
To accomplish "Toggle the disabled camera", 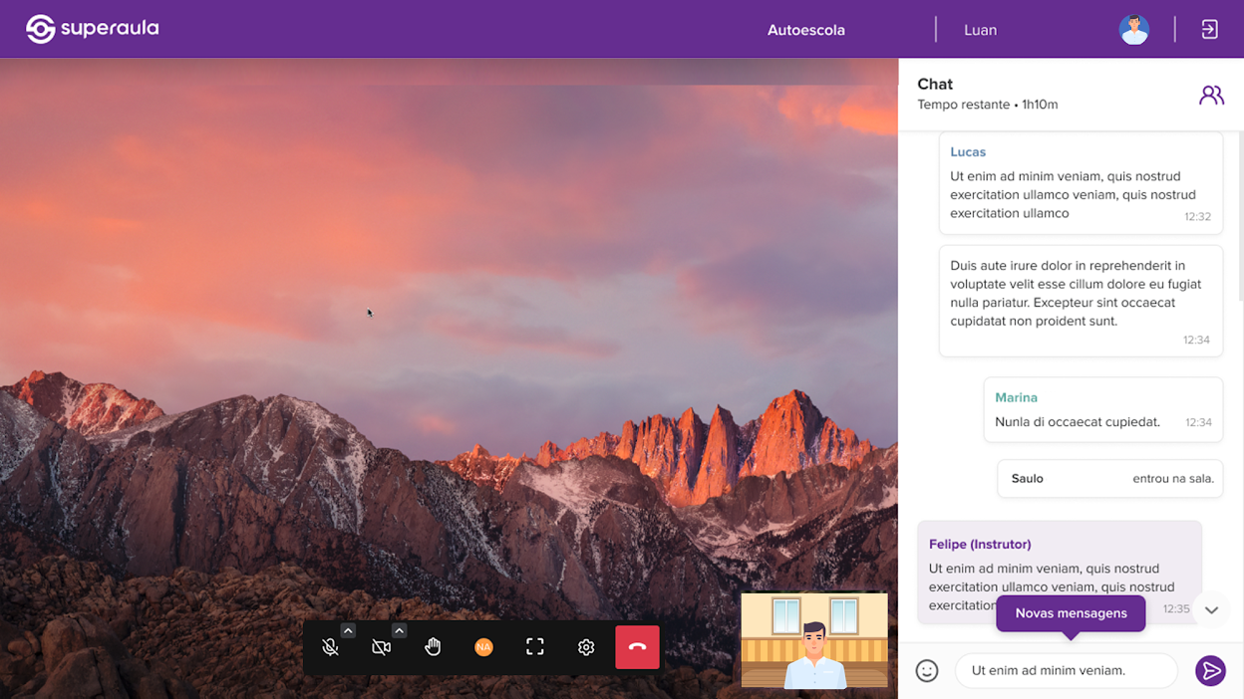I will coord(381,647).
